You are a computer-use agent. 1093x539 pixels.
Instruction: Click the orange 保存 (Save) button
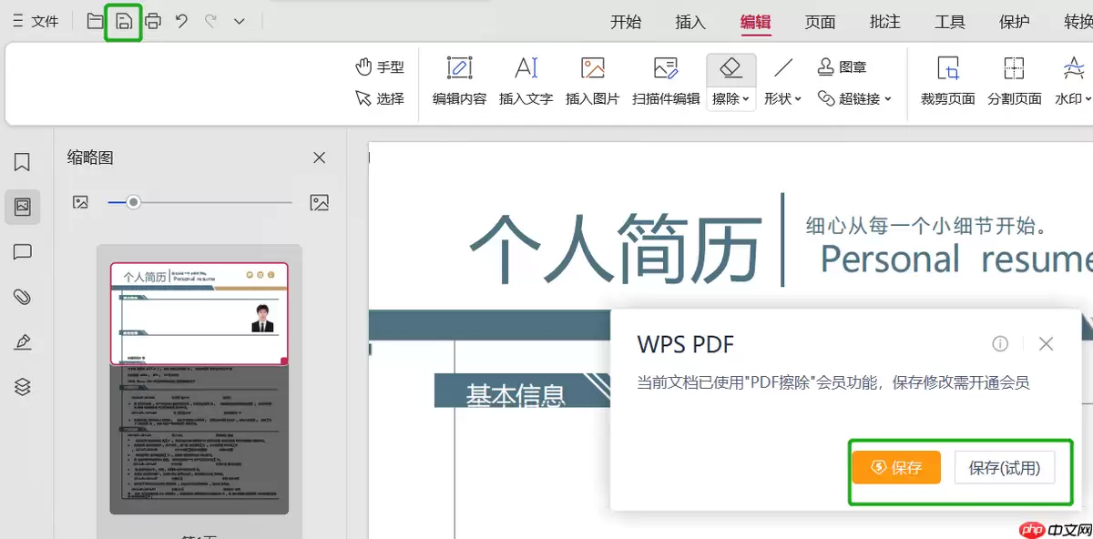(895, 467)
